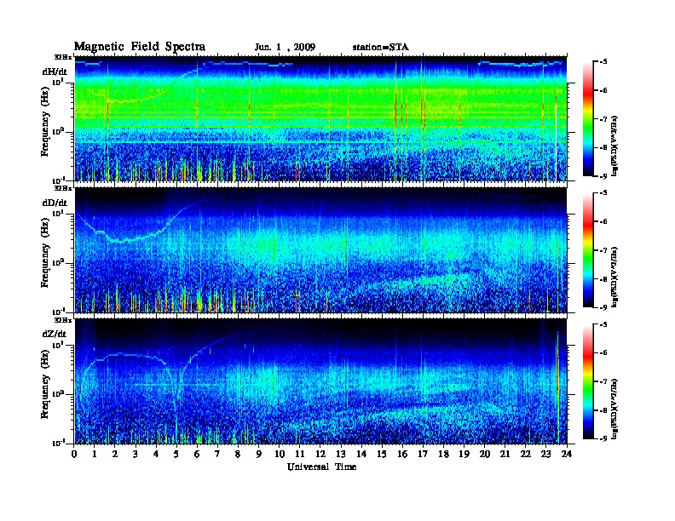Click the "-5" value on the dH/dt color scale

pyautogui.click(x=603, y=62)
